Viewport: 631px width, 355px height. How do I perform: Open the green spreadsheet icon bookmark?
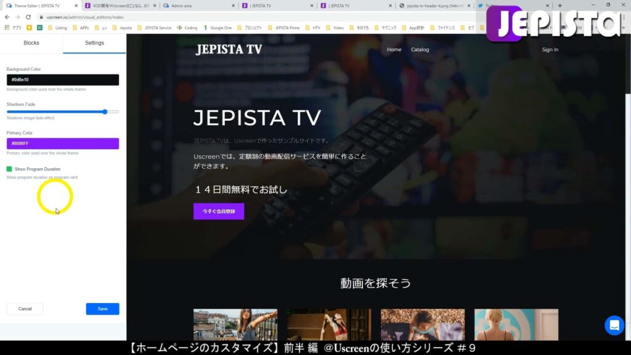pyautogui.click(x=40, y=28)
